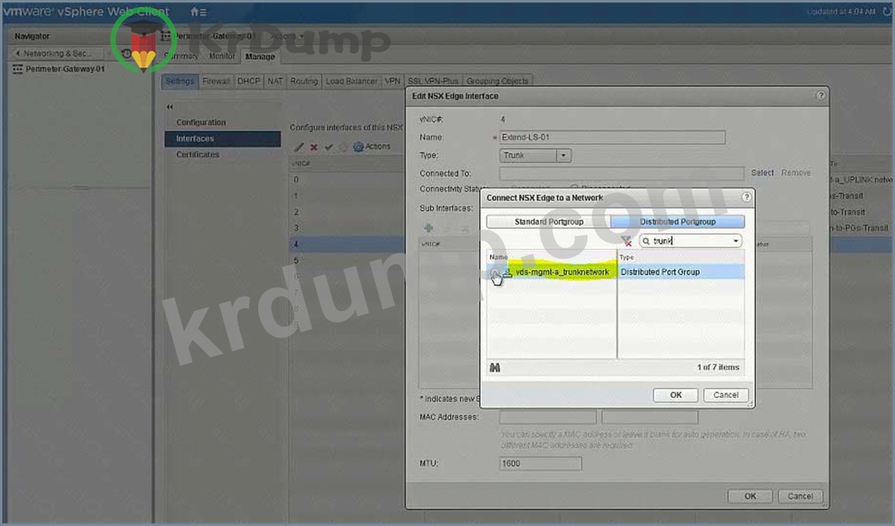This screenshot has height=526, width=895.
Task: Click OK in Edit NSX Edge Interface dialog
Action: point(750,496)
